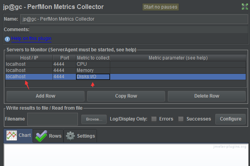This screenshot has width=250, height=166.
Task: Click the Metric to collect column header
Action: [93, 58]
